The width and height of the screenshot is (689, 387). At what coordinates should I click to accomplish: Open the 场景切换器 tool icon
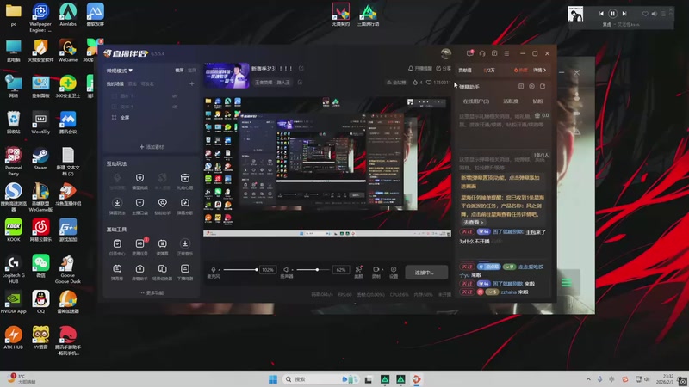coord(162,268)
